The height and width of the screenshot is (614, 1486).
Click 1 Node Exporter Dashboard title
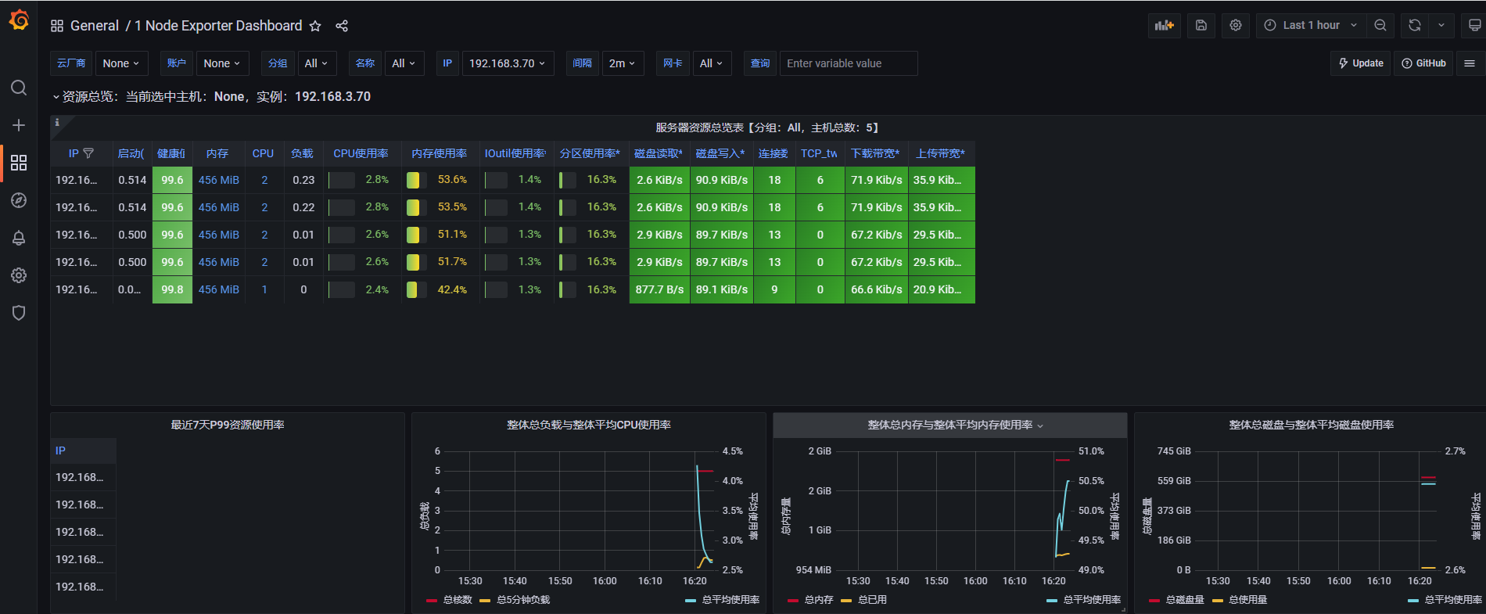click(x=218, y=26)
